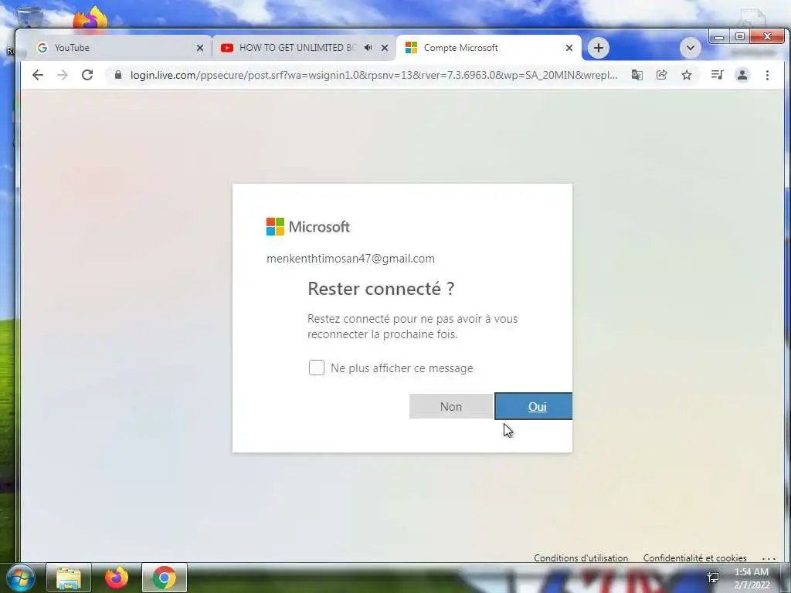Expand the tab search chevron

(690, 48)
